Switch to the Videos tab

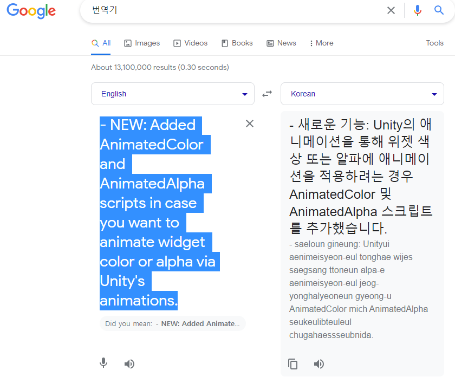[x=190, y=43]
